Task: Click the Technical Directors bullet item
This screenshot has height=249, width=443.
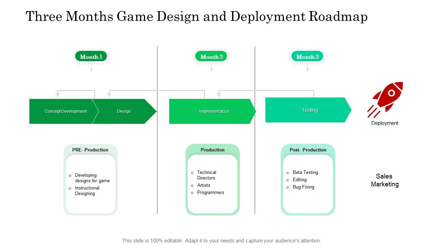Action: tap(206, 175)
